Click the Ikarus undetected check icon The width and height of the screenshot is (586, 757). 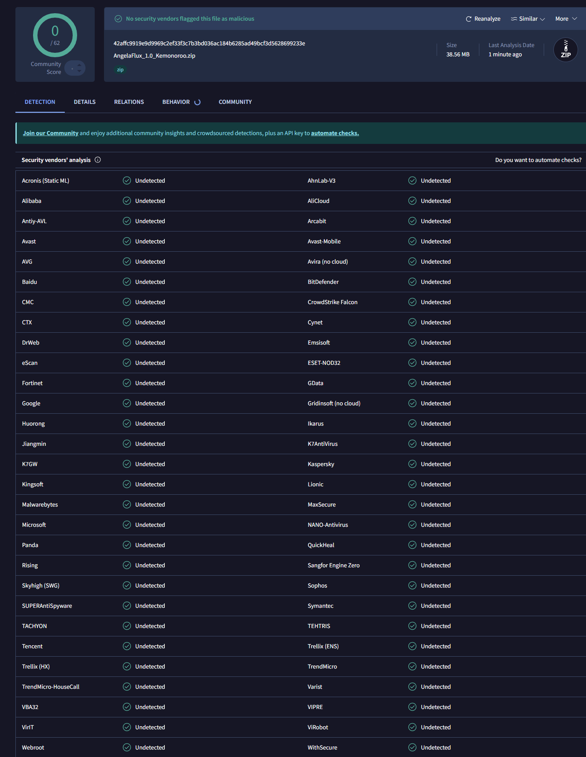tap(412, 423)
